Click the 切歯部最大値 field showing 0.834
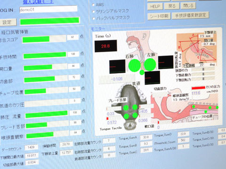This screenshot has height=169, width=226. pyautogui.click(x=32, y=162)
